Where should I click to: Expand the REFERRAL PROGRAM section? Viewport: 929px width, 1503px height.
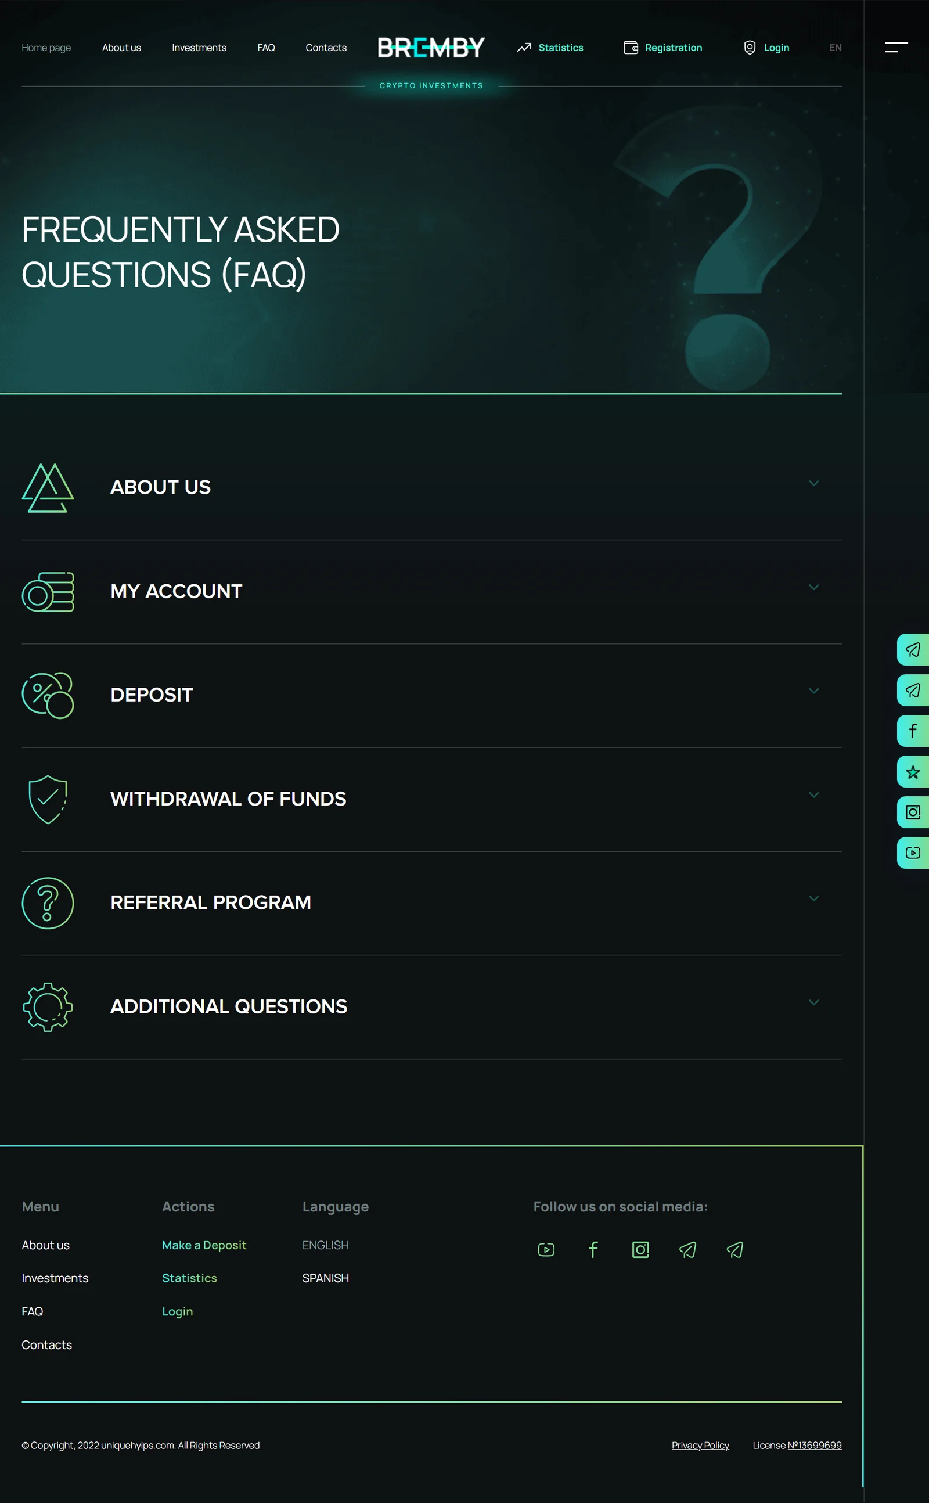tap(813, 899)
